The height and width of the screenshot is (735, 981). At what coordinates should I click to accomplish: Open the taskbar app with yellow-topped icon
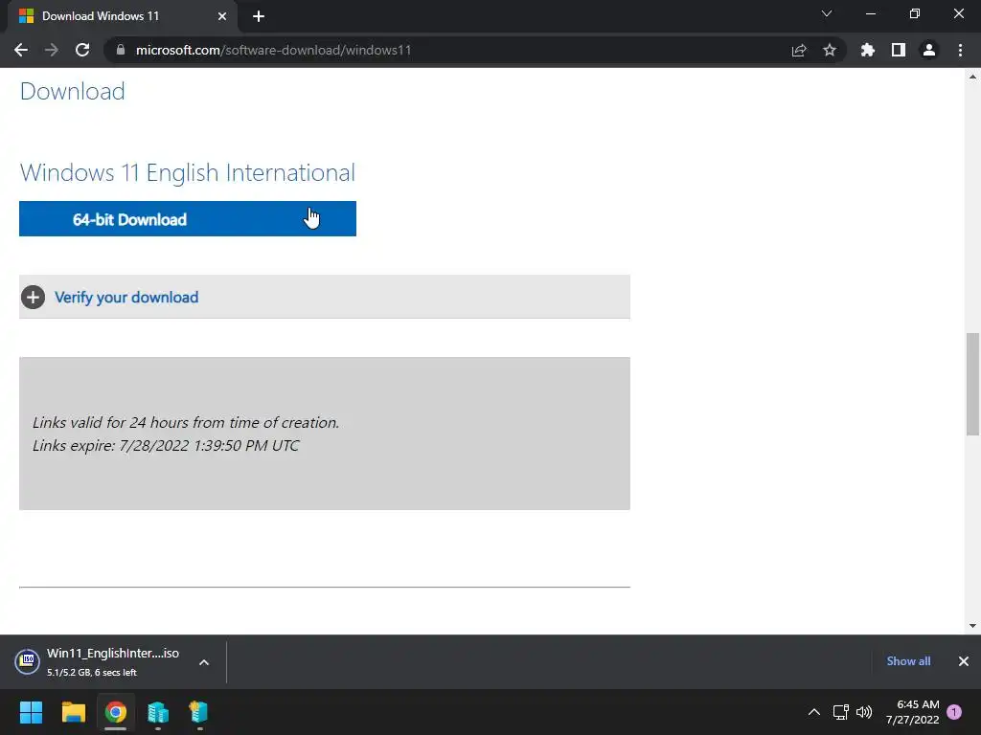[199, 712]
